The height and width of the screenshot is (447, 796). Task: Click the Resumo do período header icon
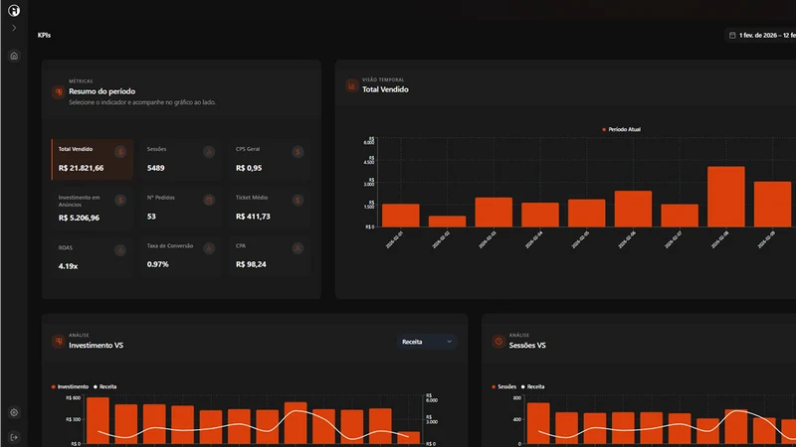coord(59,91)
